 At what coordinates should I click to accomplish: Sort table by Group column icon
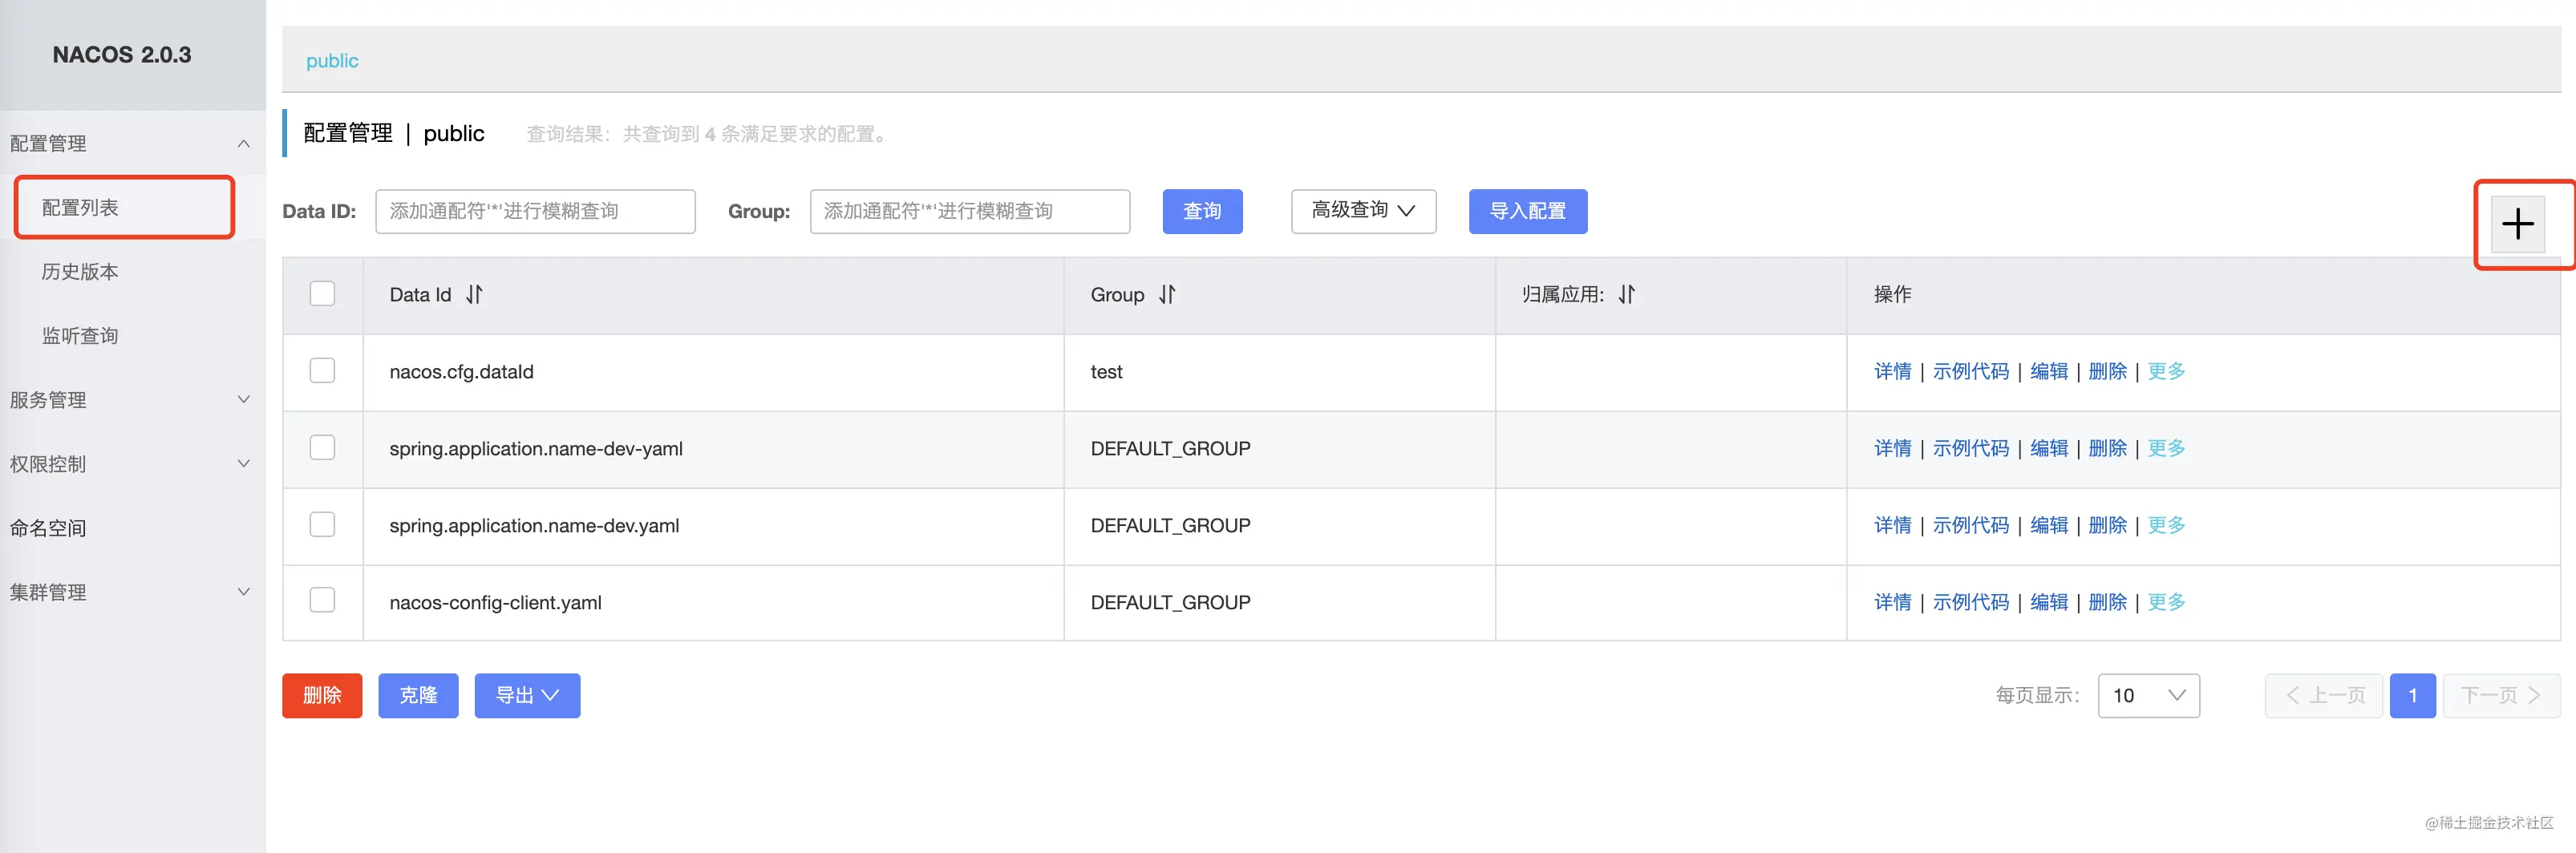[x=1167, y=294]
